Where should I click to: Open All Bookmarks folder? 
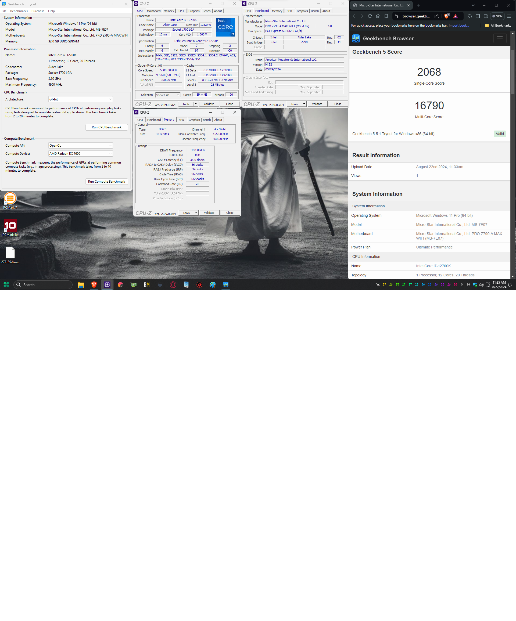click(x=498, y=26)
